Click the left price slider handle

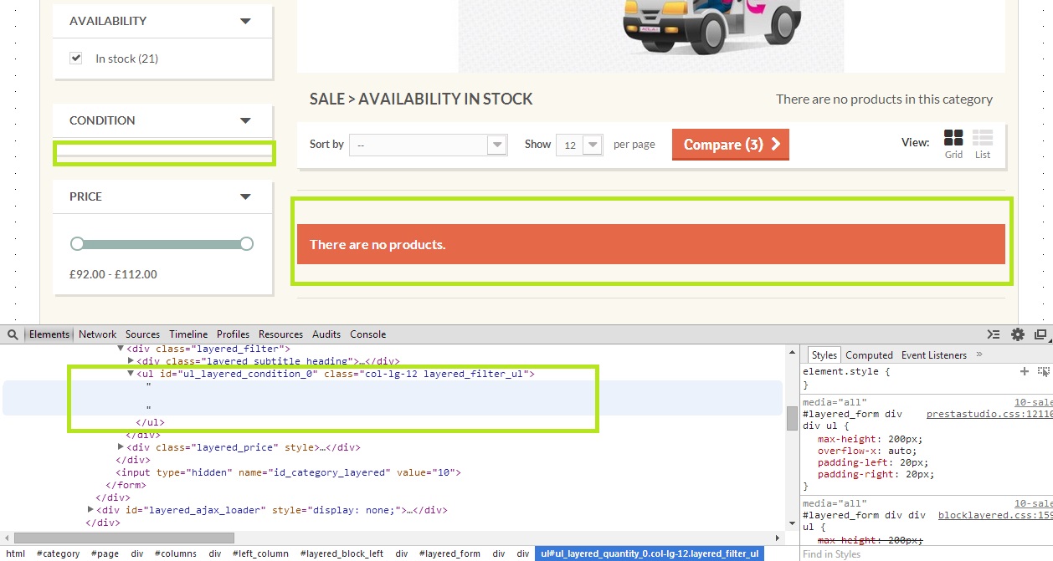coord(77,244)
